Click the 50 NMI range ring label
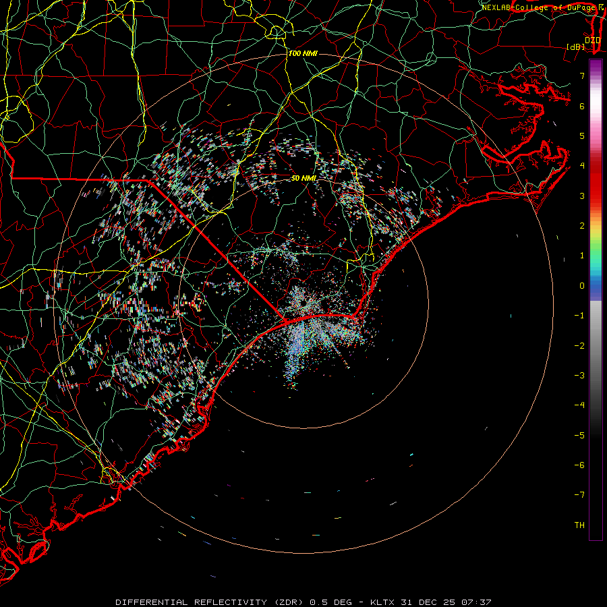 [x=304, y=178]
